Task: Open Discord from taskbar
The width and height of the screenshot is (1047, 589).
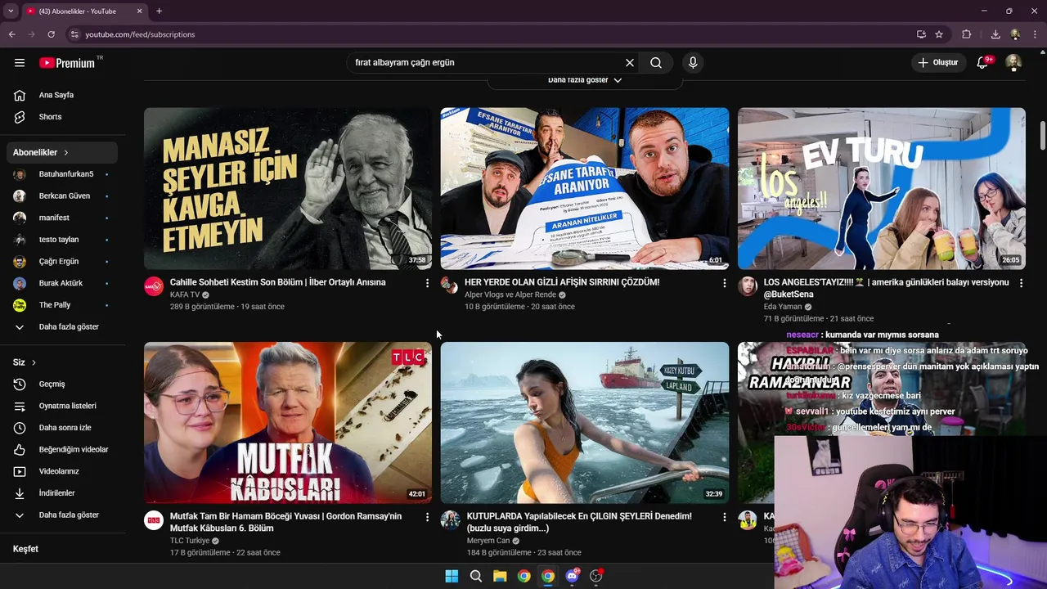Action: 572,576
